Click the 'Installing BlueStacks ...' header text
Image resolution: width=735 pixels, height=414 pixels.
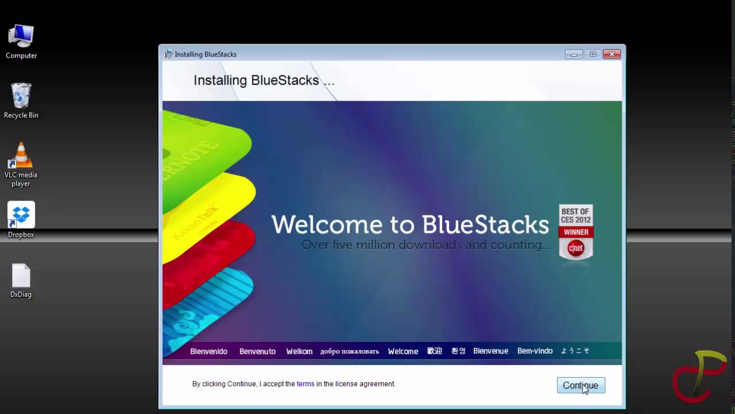click(264, 80)
